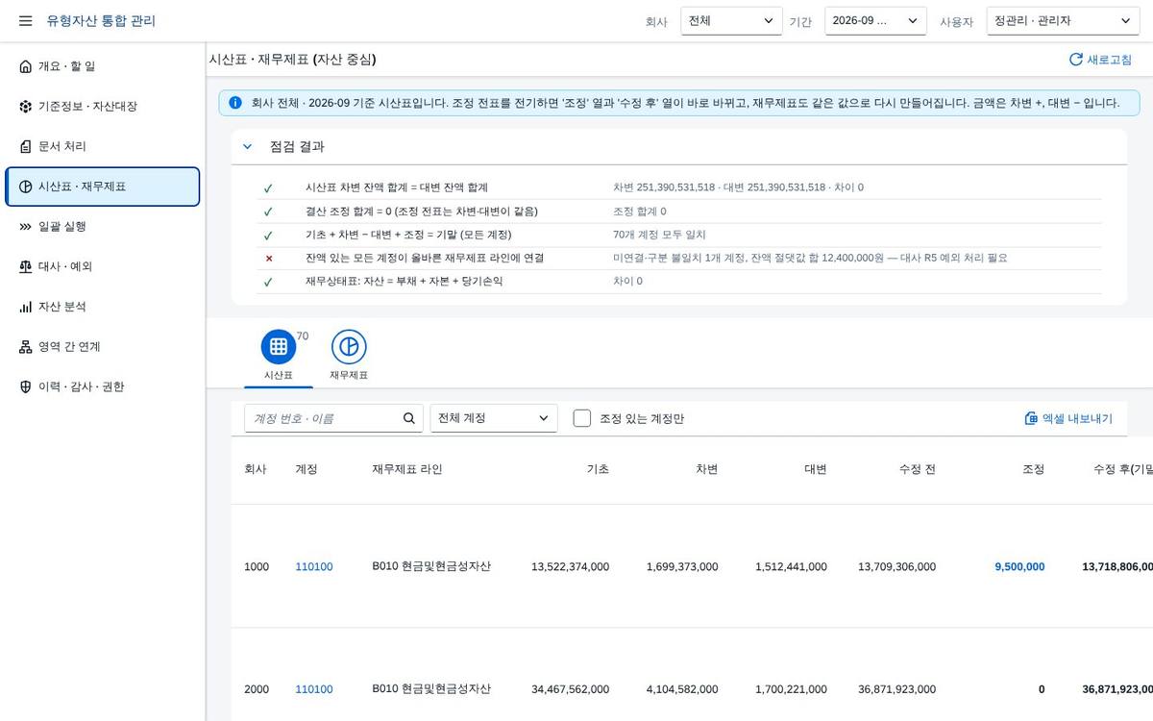This screenshot has width=1153, height=721.
Task: Click the 조정 column header
Action: pyautogui.click(x=1034, y=469)
